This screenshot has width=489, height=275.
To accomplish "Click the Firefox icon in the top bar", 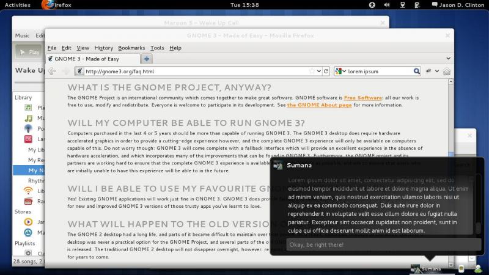I will pyautogui.click(x=47, y=5).
